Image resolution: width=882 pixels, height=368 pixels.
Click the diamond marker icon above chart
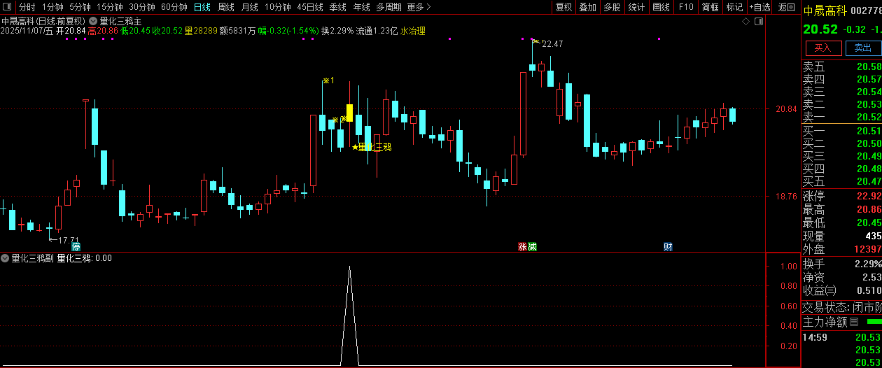click(x=745, y=22)
